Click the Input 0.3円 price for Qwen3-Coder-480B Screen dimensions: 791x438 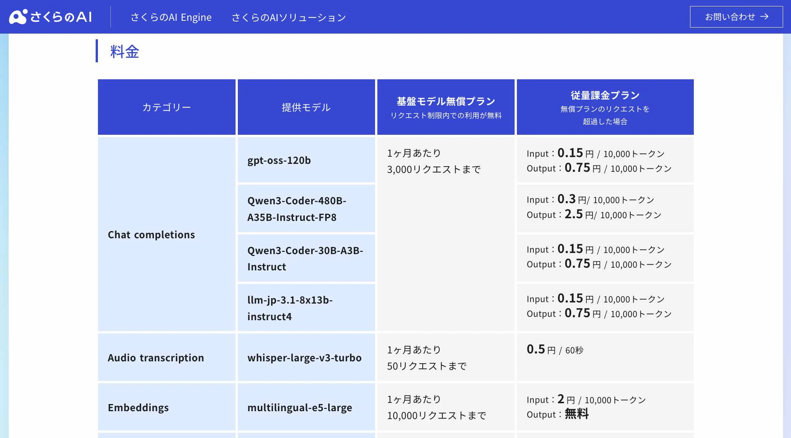click(591, 199)
